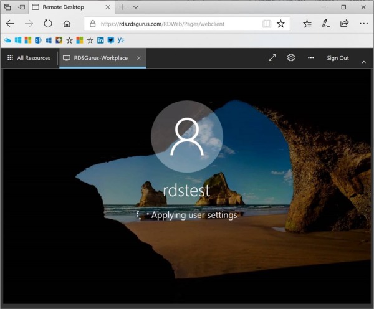This screenshot has height=309, width=374.
Task: Enter full screen with the diagonal arrows icon
Action: (272, 58)
